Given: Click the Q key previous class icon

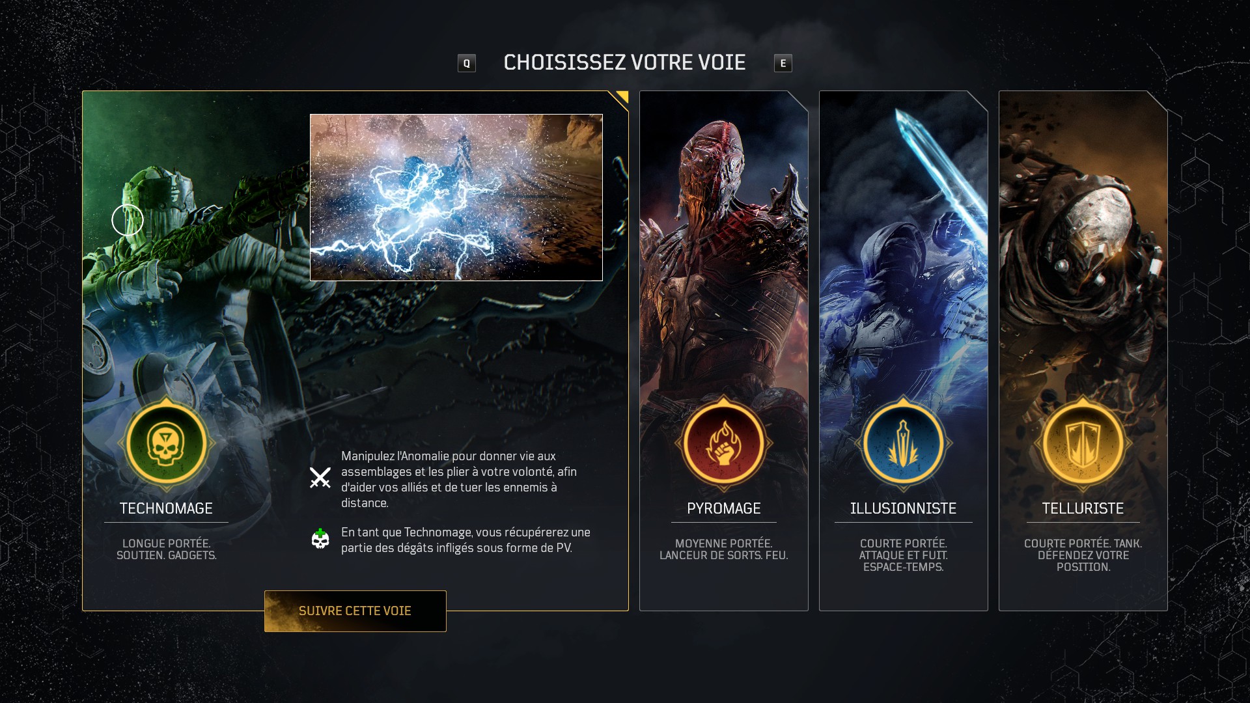Looking at the screenshot, I should click(x=466, y=63).
